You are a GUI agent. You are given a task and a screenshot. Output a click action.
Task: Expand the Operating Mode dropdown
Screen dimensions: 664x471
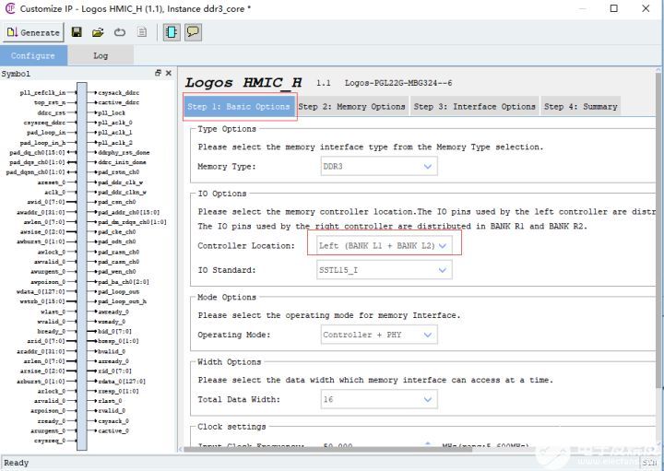point(379,335)
